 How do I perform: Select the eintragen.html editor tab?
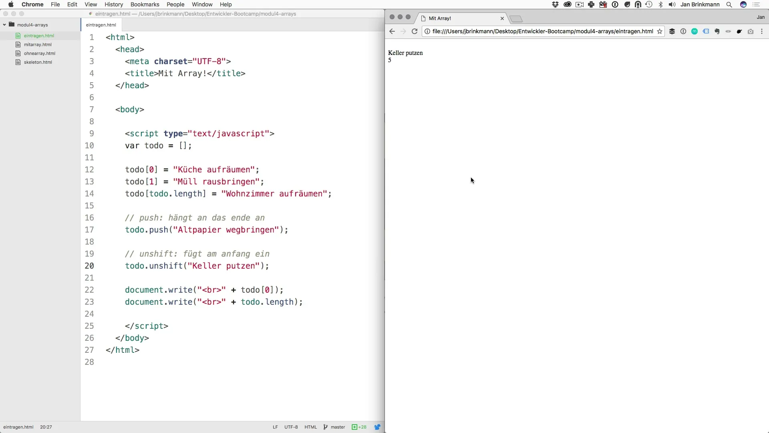(x=101, y=25)
